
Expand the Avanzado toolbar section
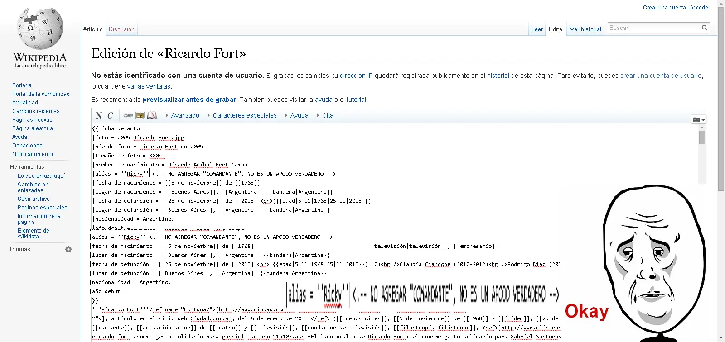(183, 115)
